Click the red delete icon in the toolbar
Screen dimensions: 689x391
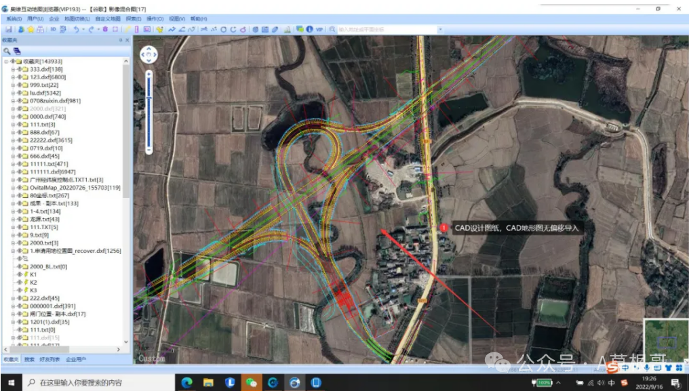coord(105,29)
